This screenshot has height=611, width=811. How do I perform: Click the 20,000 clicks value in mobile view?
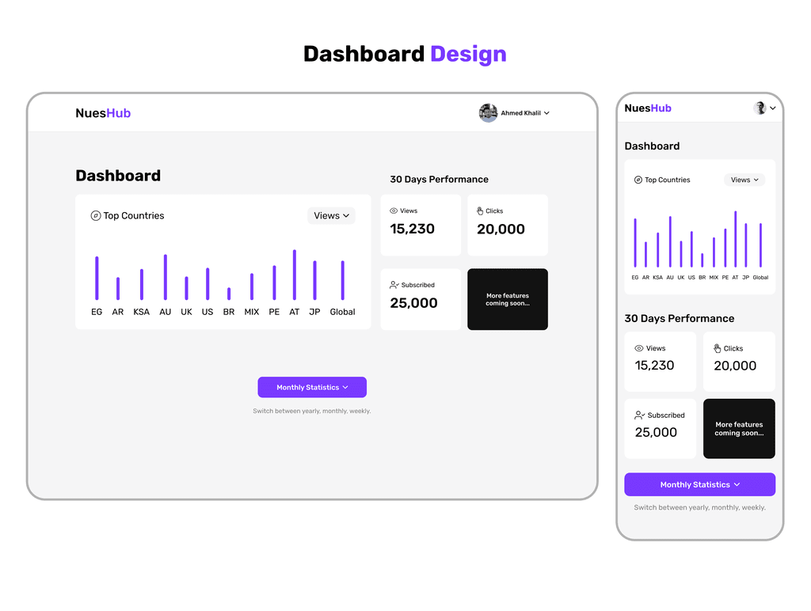(735, 366)
